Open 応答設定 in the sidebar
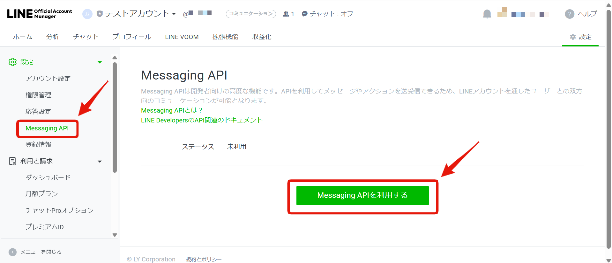The image size is (612, 263). tap(38, 112)
